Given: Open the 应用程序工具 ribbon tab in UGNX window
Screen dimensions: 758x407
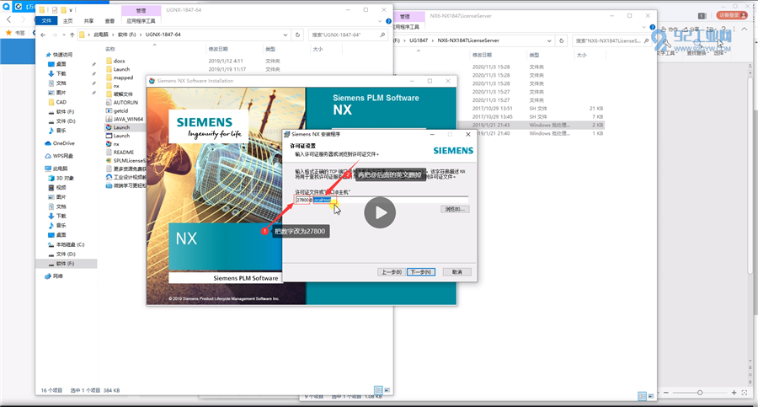Looking at the screenshot, I should click(x=141, y=21).
